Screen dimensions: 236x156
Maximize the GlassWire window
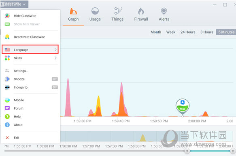[225, 5]
